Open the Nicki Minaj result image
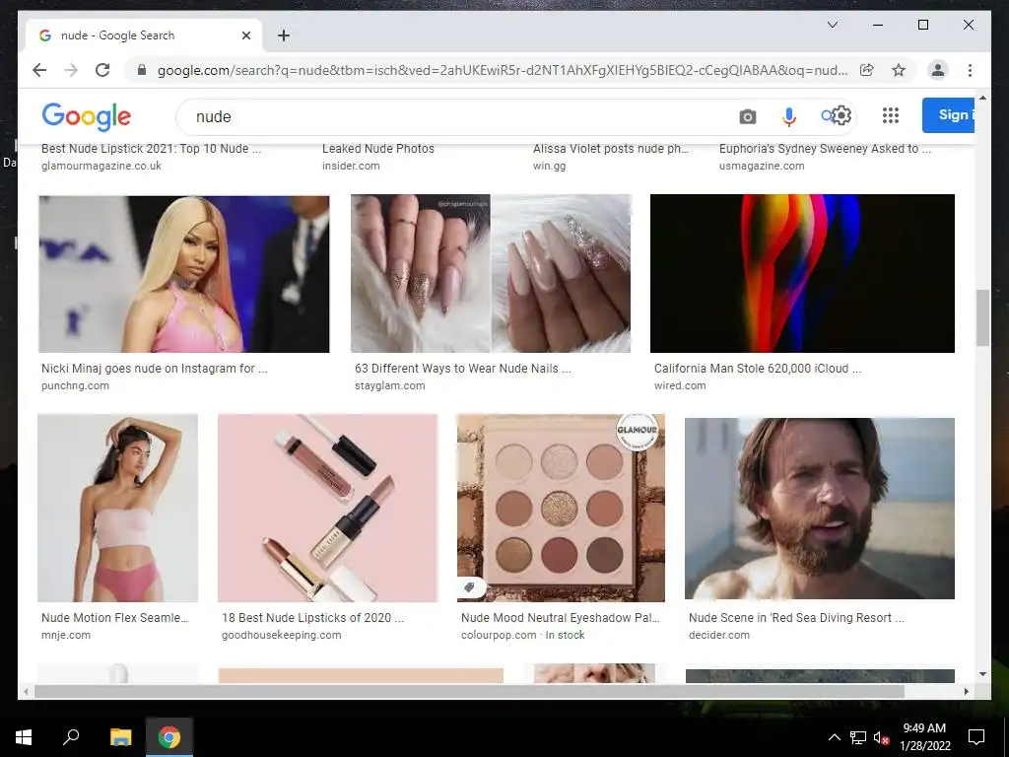This screenshot has height=757, width=1009. [184, 274]
